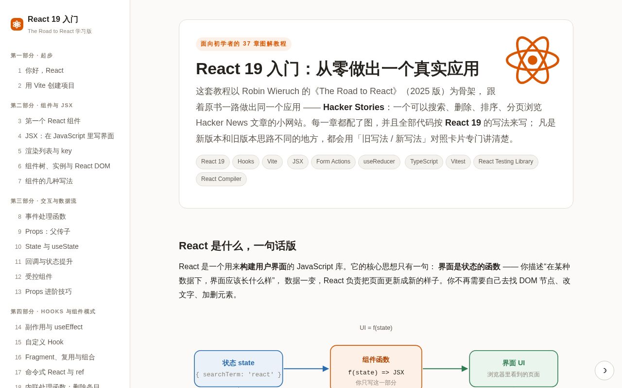
Task: Click the main title React 19 入门：从零做出一个真实应用
Action: pyautogui.click(x=337, y=69)
